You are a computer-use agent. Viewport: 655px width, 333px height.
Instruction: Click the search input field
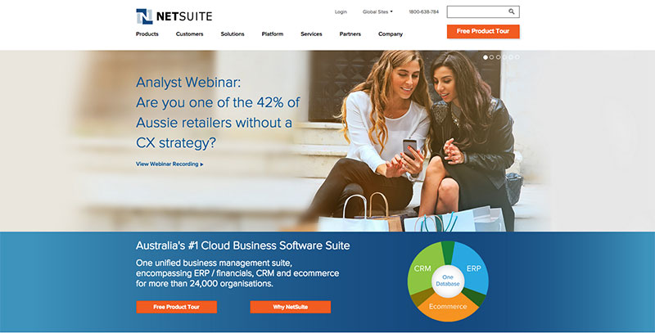[477, 11]
